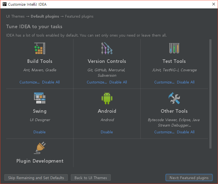Click the Test Tools test-tubes icon

click(x=174, y=48)
